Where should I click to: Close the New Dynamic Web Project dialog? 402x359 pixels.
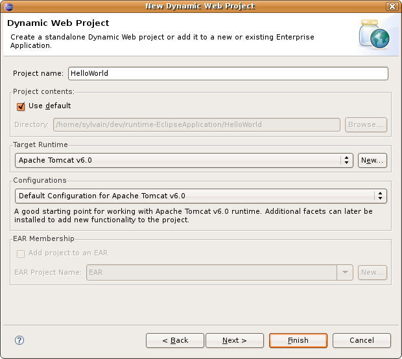point(392,6)
